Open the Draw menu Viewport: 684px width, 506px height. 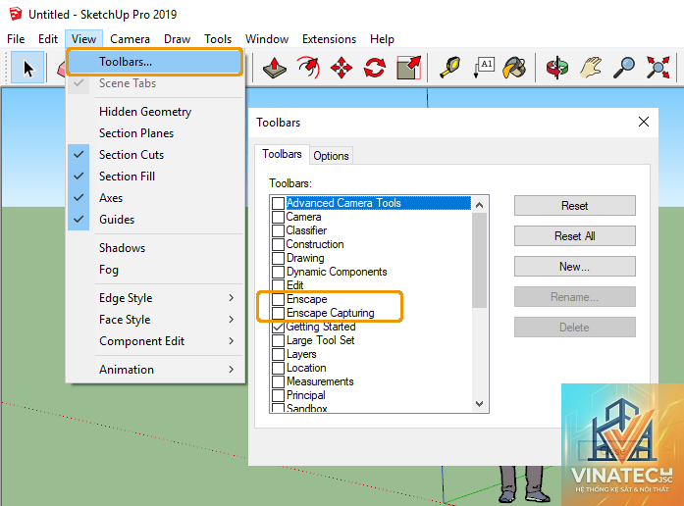click(177, 39)
